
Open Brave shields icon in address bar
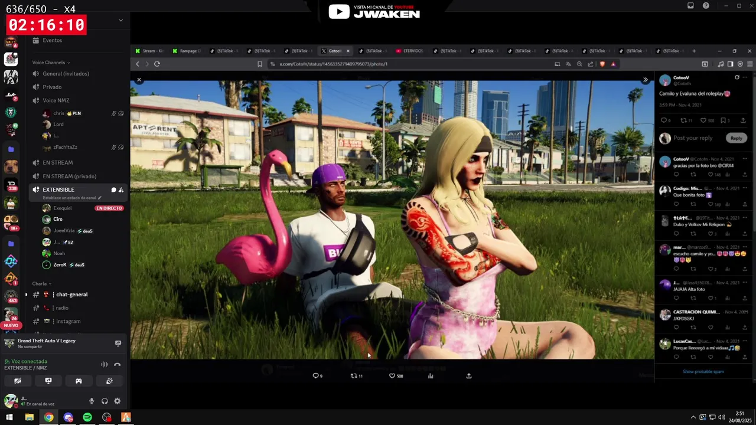602,64
